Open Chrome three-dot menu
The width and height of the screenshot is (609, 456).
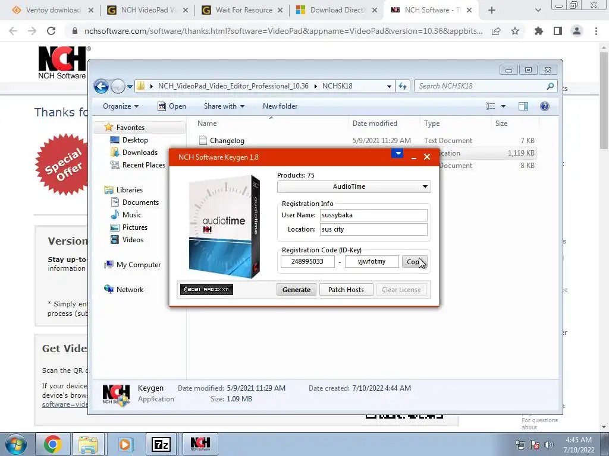point(596,31)
